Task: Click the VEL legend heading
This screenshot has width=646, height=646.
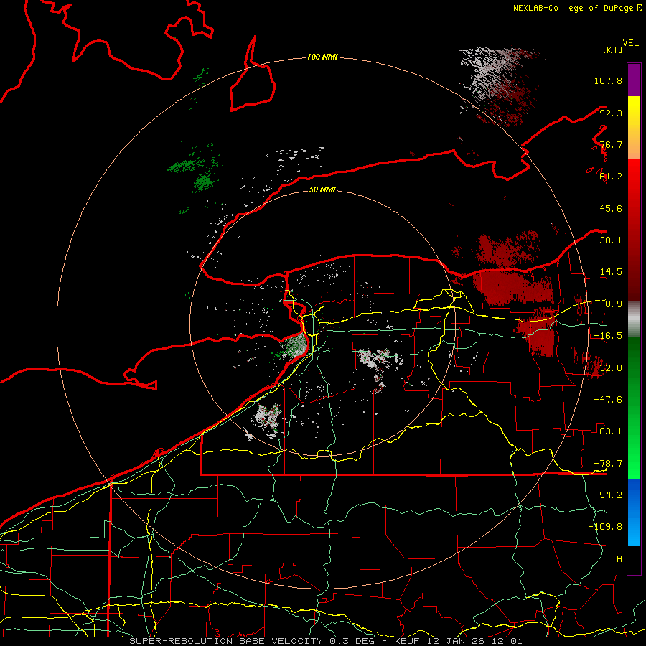Action: (630, 43)
